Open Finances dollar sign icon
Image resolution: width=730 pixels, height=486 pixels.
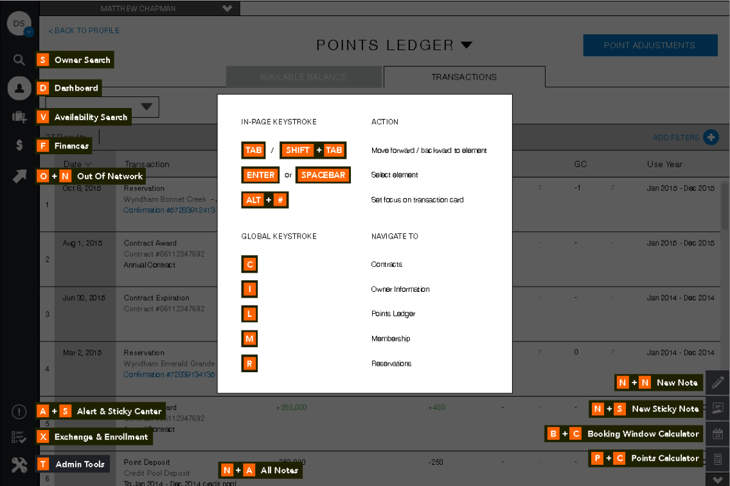tap(19, 146)
